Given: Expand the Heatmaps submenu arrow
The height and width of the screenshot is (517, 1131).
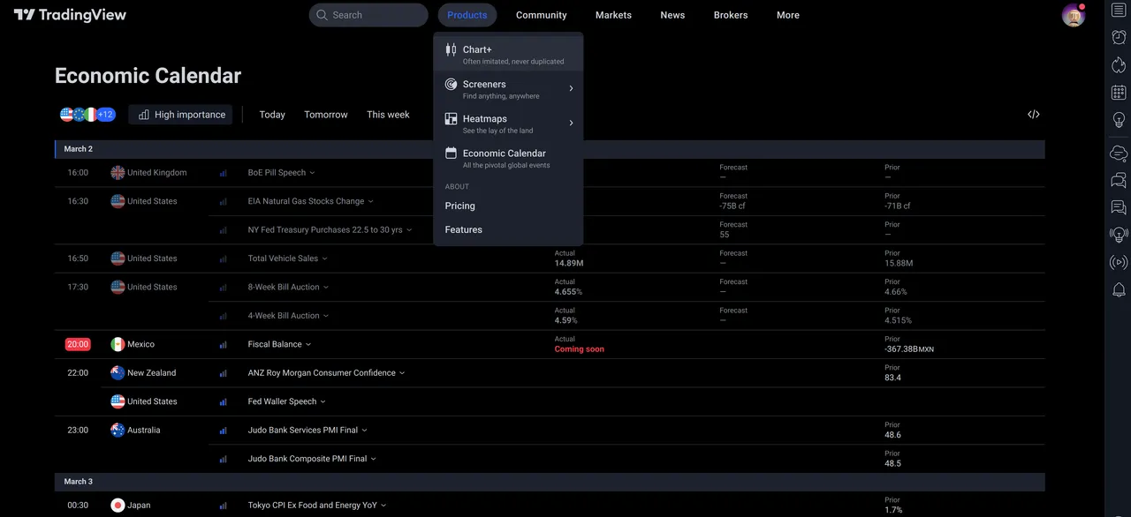Looking at the screenshot, I should [x=571, y=123].
